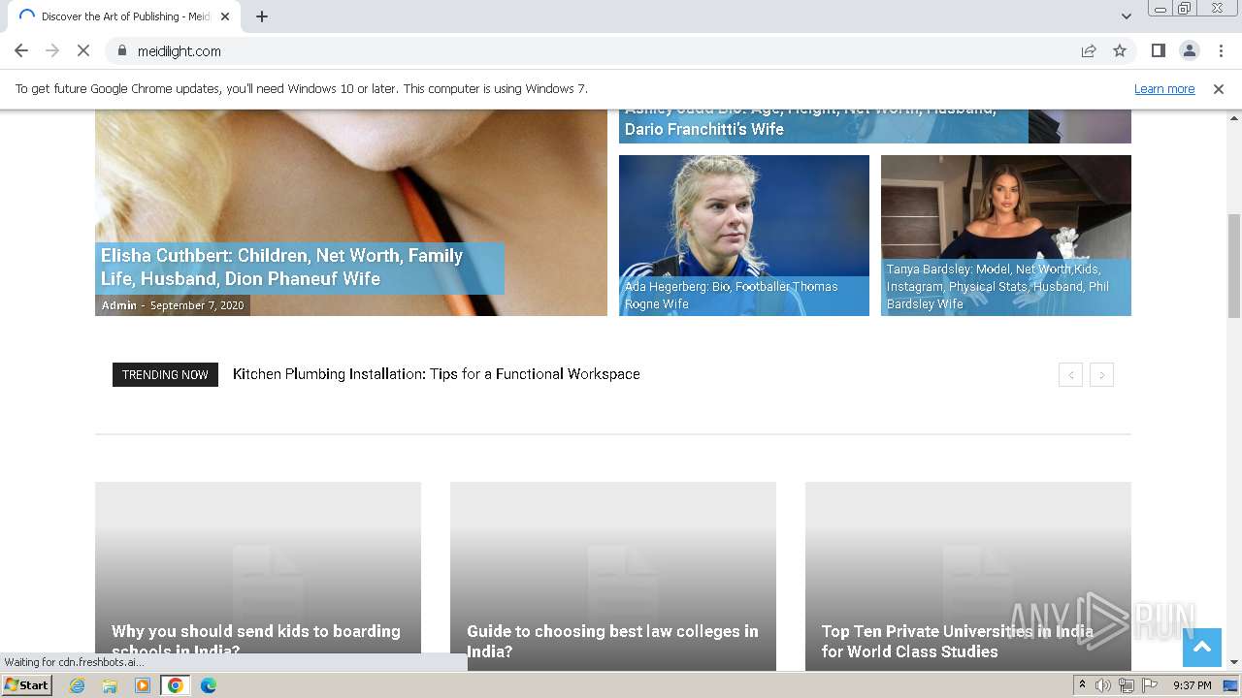The width and height of the screenshot is (1242, 698).
Task: Open Learn more link
Action: tap(1164, 88)
